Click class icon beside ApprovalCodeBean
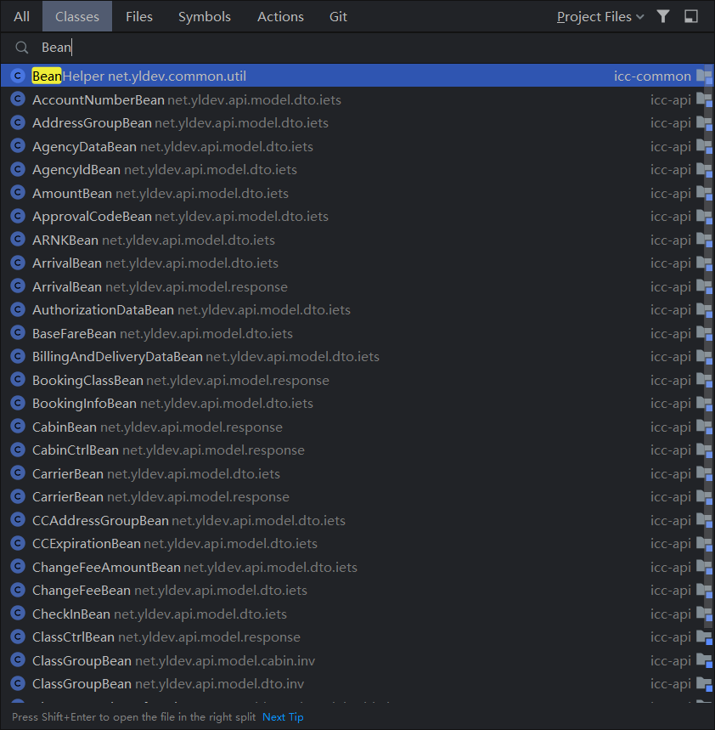This screenshot has height=730, width=715. (x=18, y=216)
